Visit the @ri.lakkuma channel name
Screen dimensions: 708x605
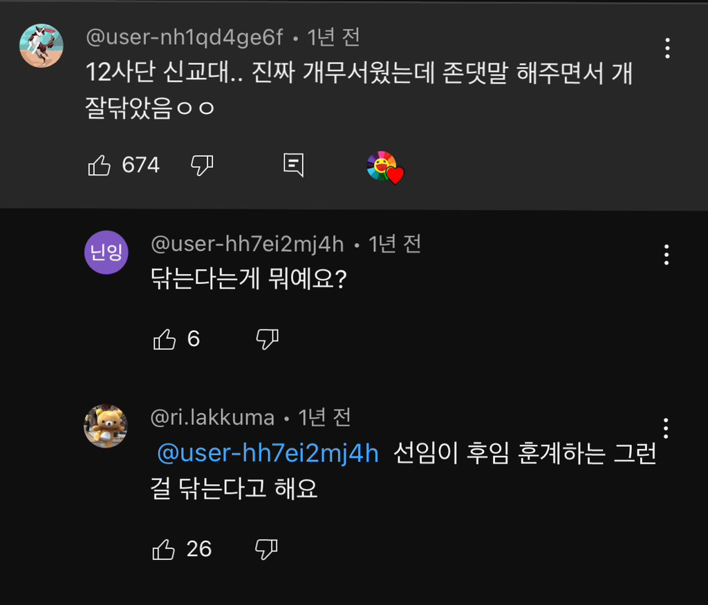[212, 417]
